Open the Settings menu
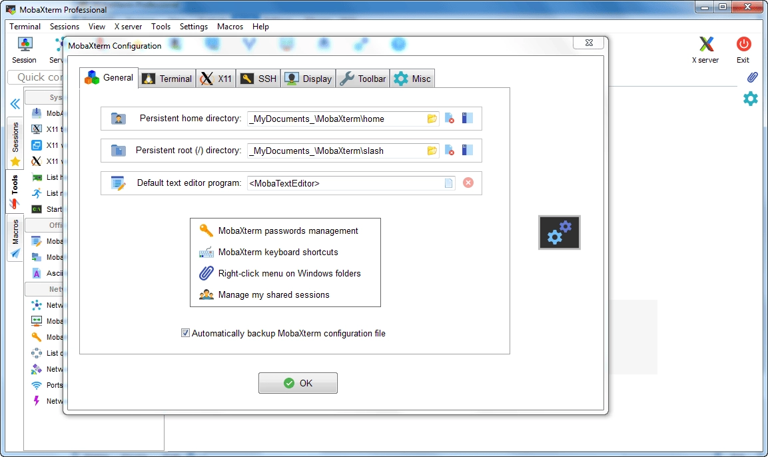768x457 pixels. (193, 27)
